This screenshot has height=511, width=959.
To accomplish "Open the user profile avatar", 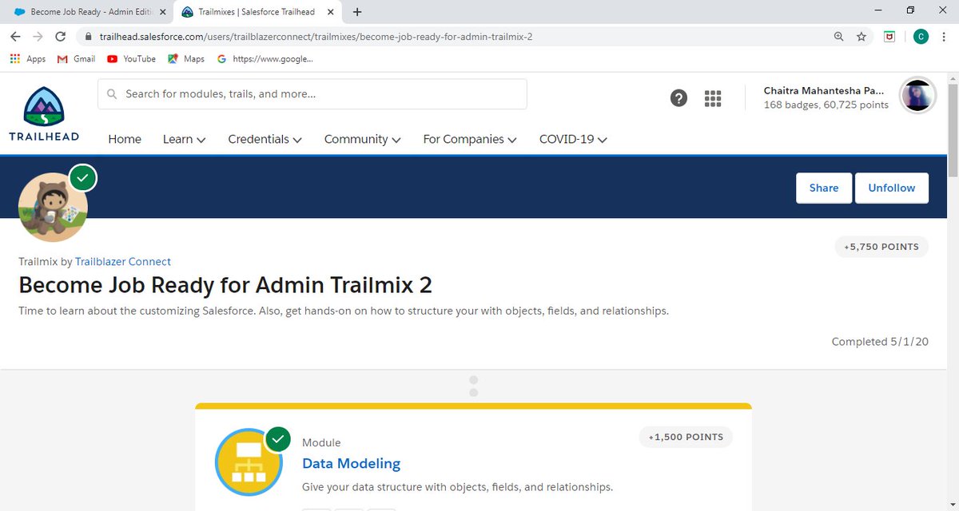I will point(917,96).
